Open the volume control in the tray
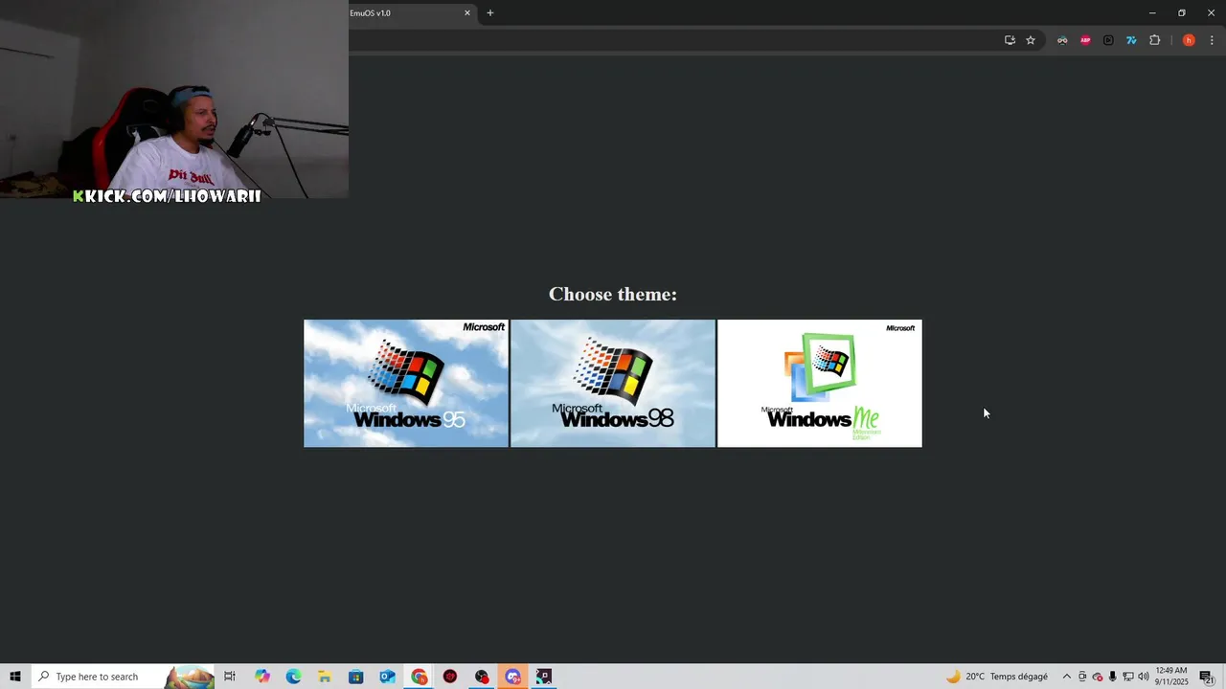The height and width of the screenshot is (689, 1226). (1144, 677)
